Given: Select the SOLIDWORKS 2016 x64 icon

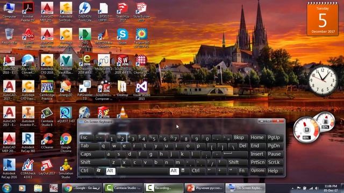Looking at the screenshot, I should [123, 64].
